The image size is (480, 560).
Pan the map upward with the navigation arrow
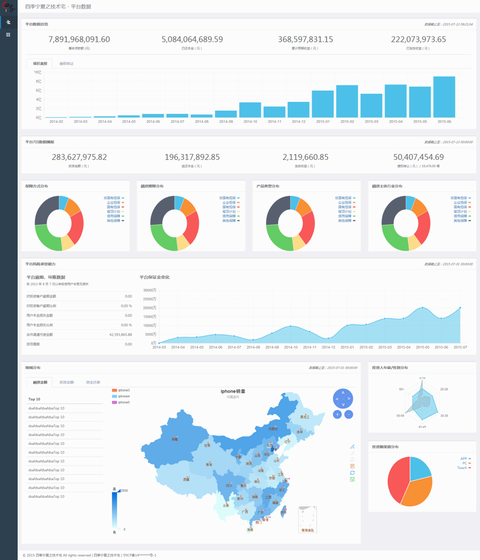click(343, 393)
